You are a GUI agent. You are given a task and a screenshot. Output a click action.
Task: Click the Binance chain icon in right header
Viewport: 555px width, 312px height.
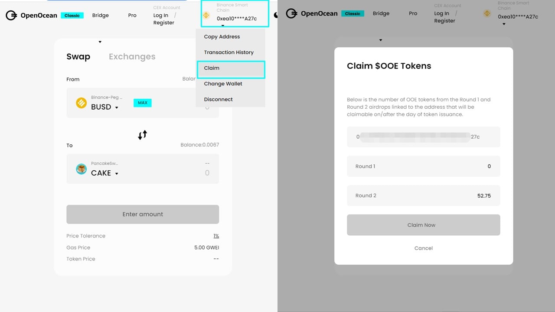487,13
